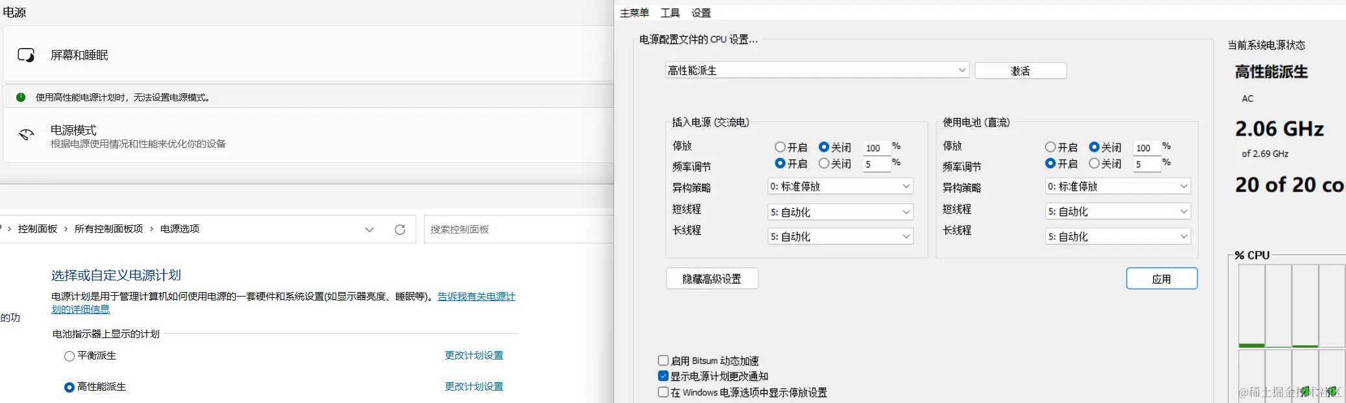Click the refresh icon in the control panel address bar
1346x403 pixels.
[x=400, y=230]
